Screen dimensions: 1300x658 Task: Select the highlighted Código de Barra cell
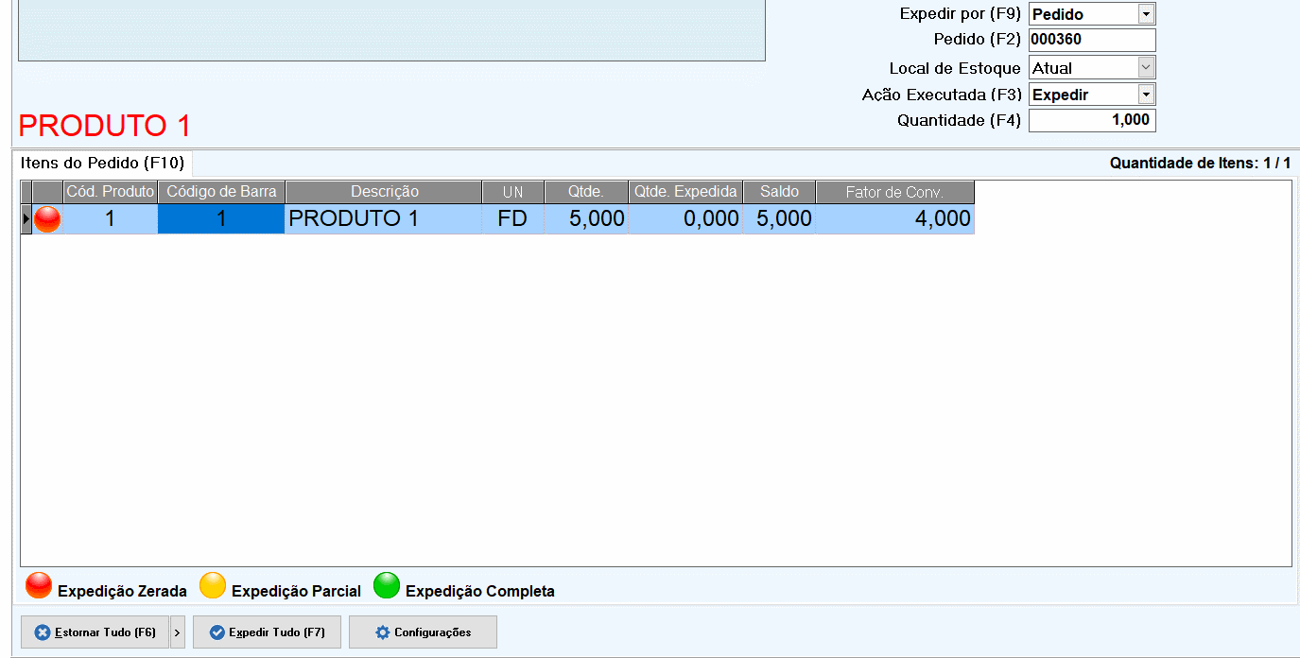[x=221, y=219]
